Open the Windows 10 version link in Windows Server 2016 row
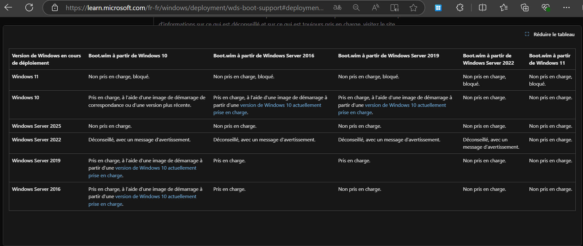This screenshot has width=583, height=246. click(x=142, y=200)
